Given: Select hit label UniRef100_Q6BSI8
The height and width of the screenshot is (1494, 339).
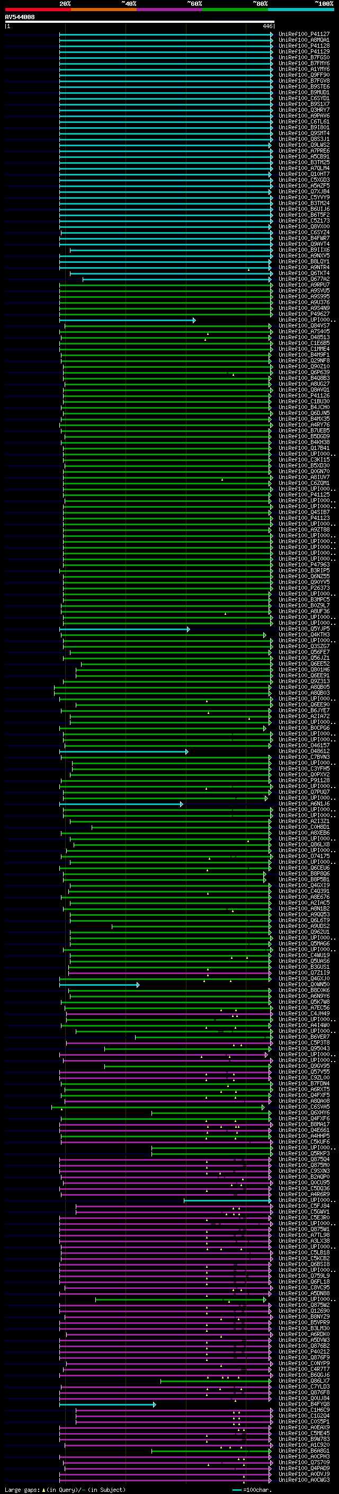Looking at the screenshot, I should click(304, 1265).
